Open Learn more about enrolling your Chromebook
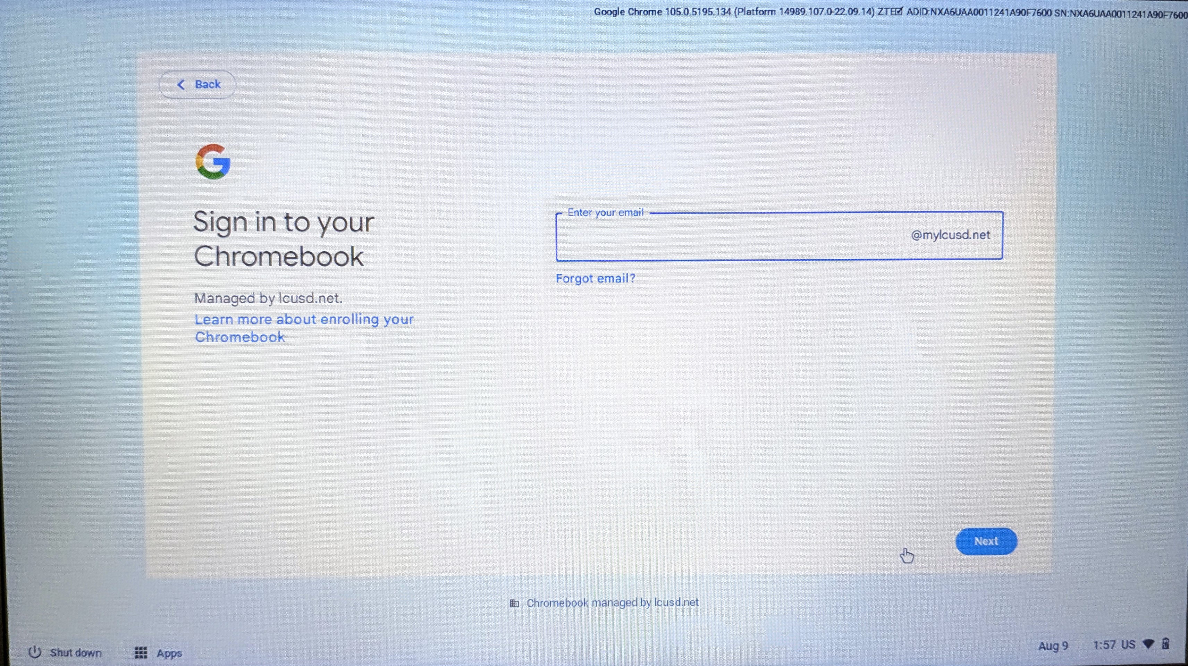 pos(304,328)
